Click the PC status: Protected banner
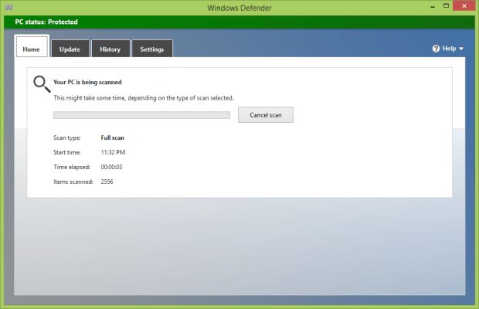 click(x=239, y=22)
